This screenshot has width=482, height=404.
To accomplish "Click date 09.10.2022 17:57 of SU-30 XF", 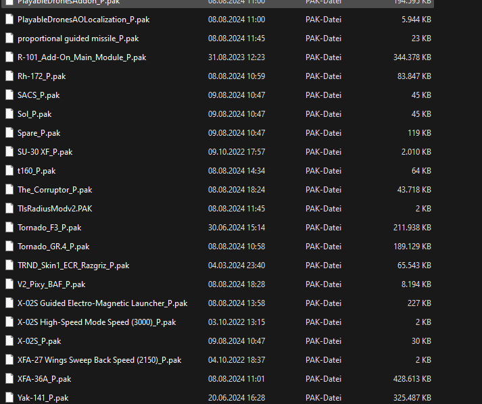I will [x=237, y=152].
